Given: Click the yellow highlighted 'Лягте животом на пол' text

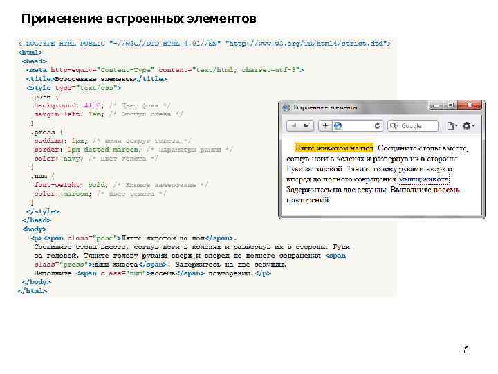Looking at the screenshot, I should [334, 148].
